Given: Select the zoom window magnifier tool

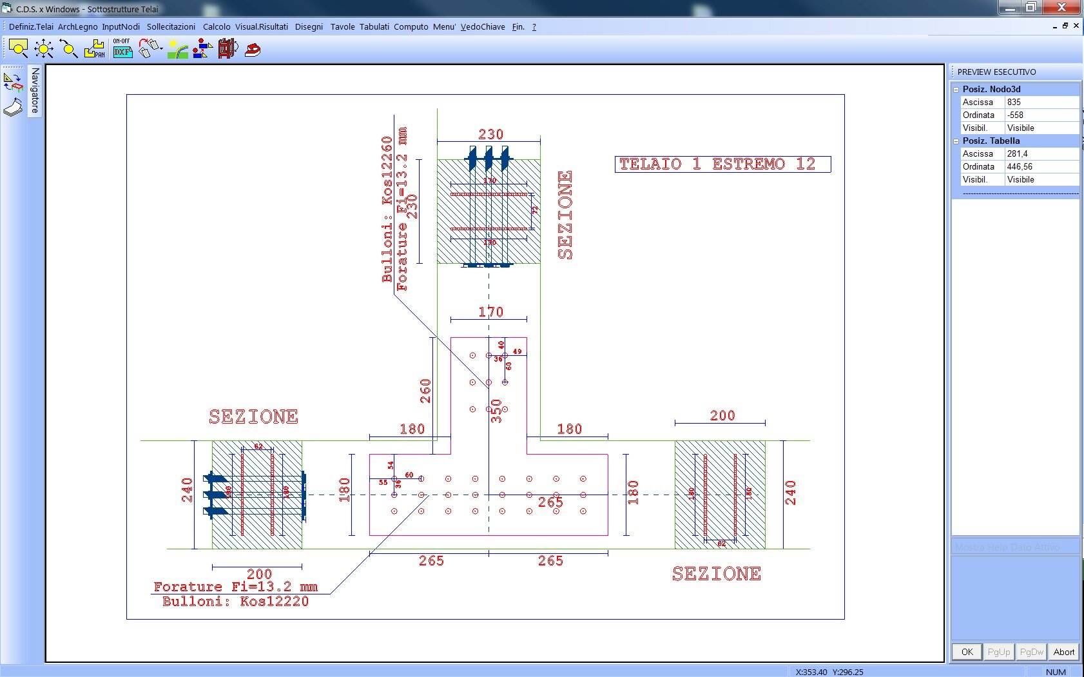Looking at the screenshot, I should pos(18,48).
